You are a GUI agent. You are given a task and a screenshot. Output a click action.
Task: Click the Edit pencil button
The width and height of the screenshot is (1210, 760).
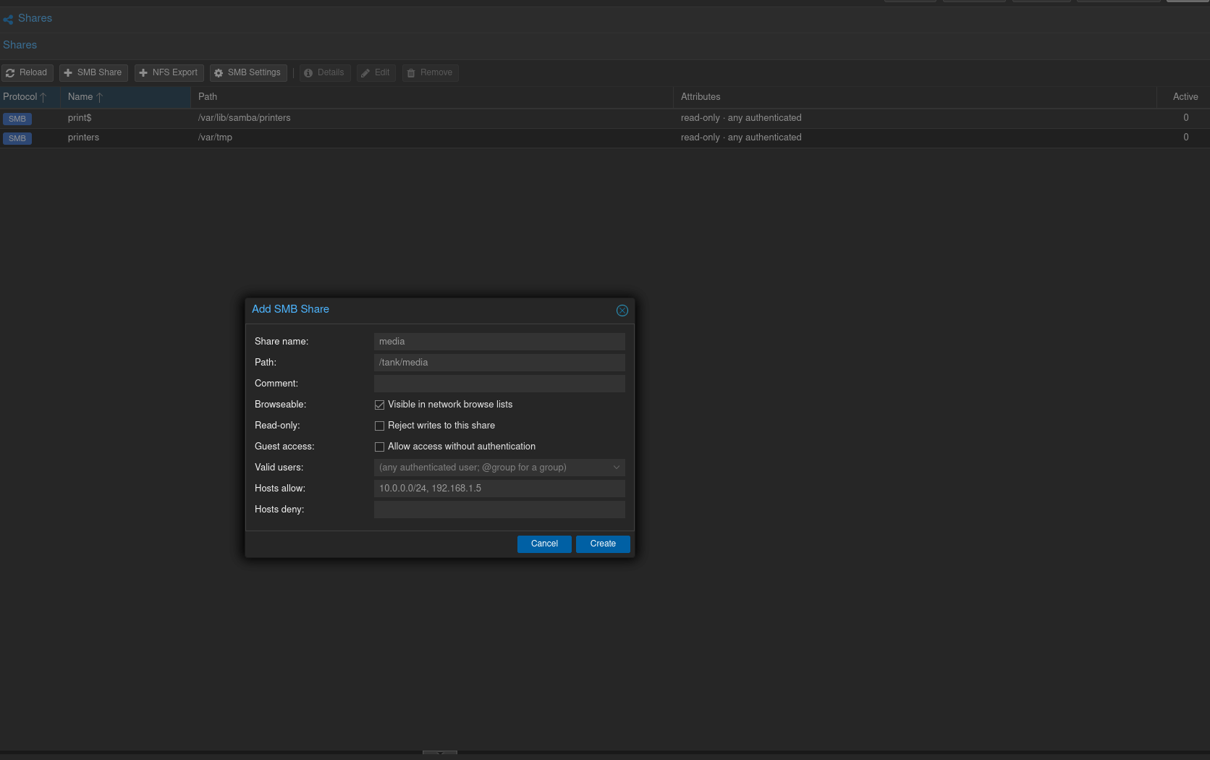(376, 72)
